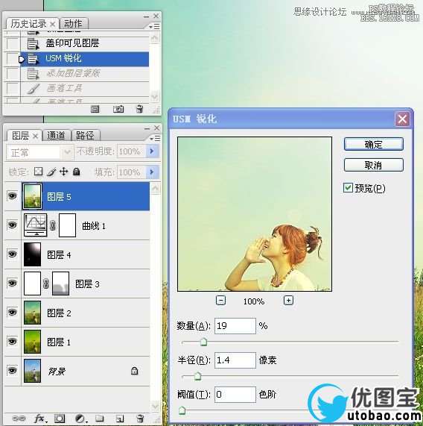Click the link layers chain icon
The image size is (423, 426).
pyautogui.click(x=19, y=418)
